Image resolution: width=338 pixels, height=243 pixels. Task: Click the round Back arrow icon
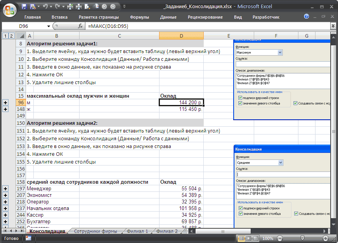pyautogui.click(x=104, y=7)
